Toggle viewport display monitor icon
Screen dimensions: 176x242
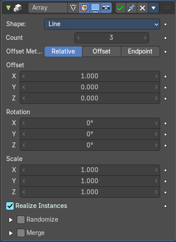tap(95, 8)
